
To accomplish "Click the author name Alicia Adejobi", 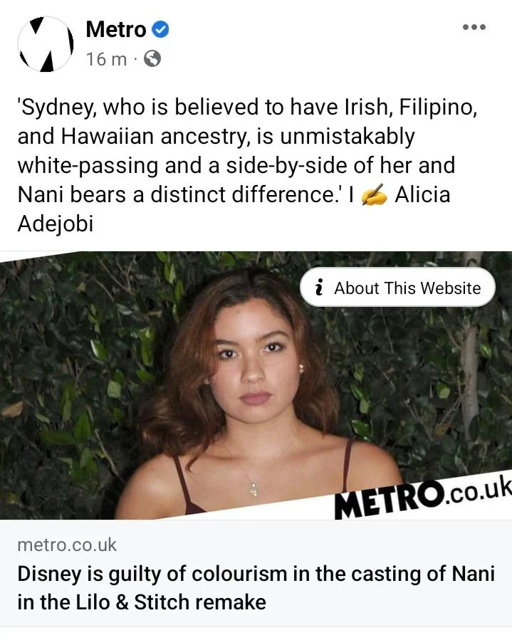I will pyautogui.click(x=422, y=195).
